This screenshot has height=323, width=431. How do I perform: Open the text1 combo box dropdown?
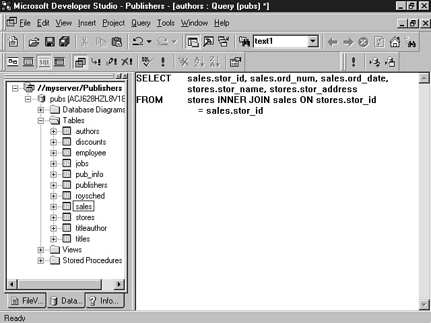(x=312, y=42)
